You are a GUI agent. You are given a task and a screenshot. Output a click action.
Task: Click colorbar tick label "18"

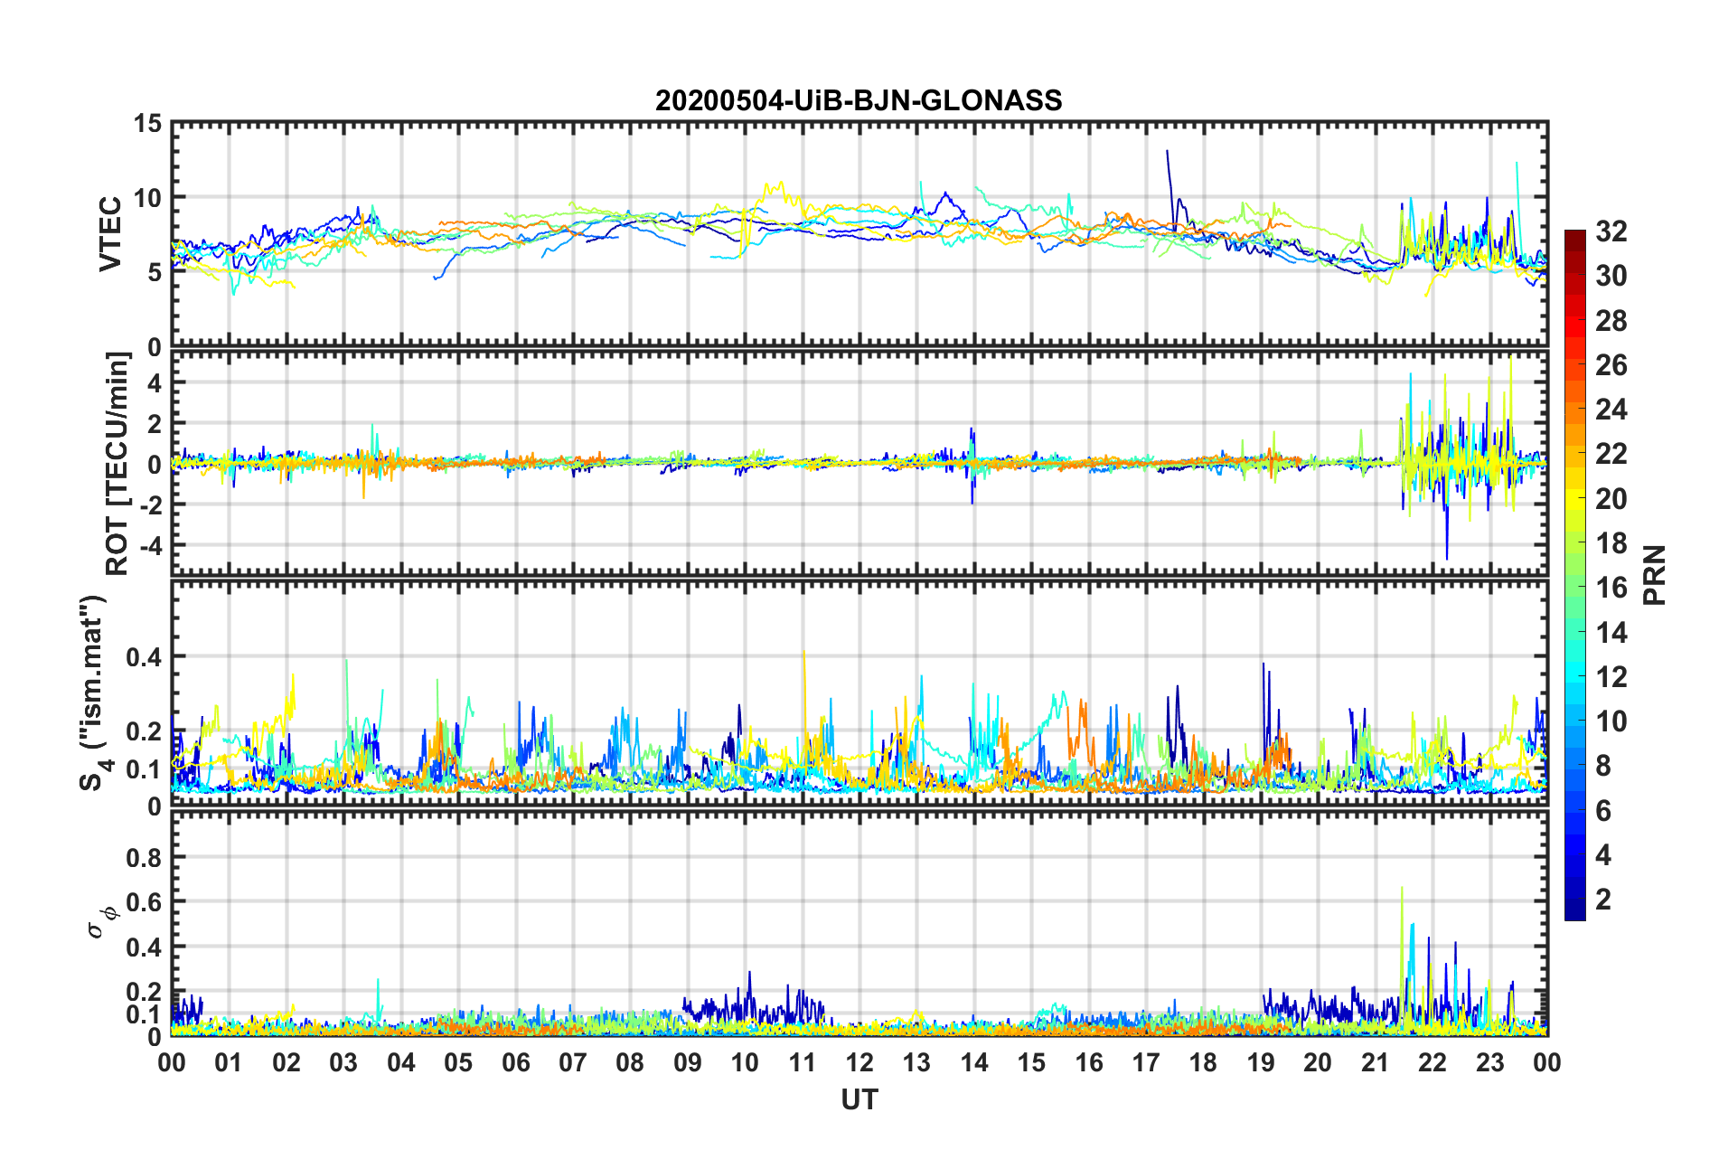coord(1611,543)
